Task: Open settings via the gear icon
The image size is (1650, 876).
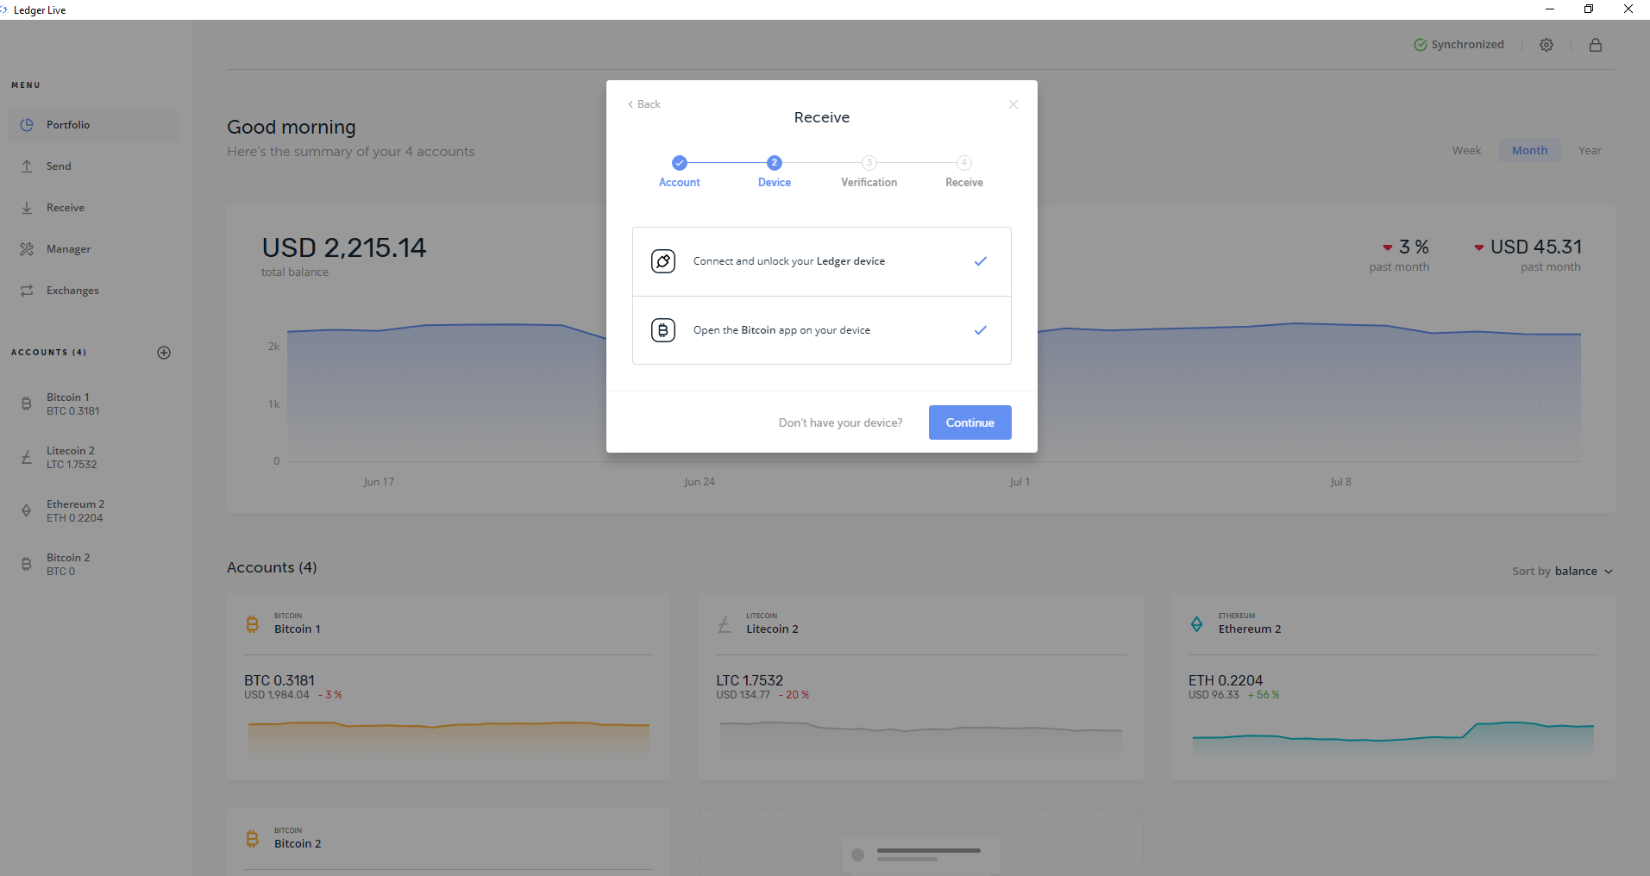Action: click(x=1546, y=45)
